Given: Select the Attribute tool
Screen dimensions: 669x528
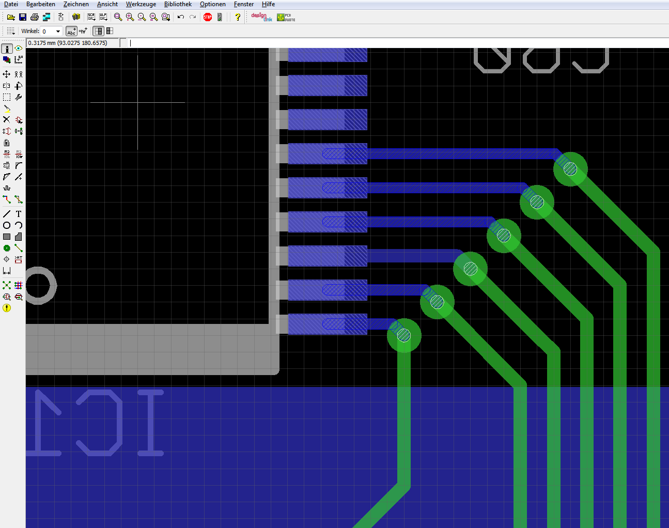Looking at the screenshot, I should coord(19,259).
